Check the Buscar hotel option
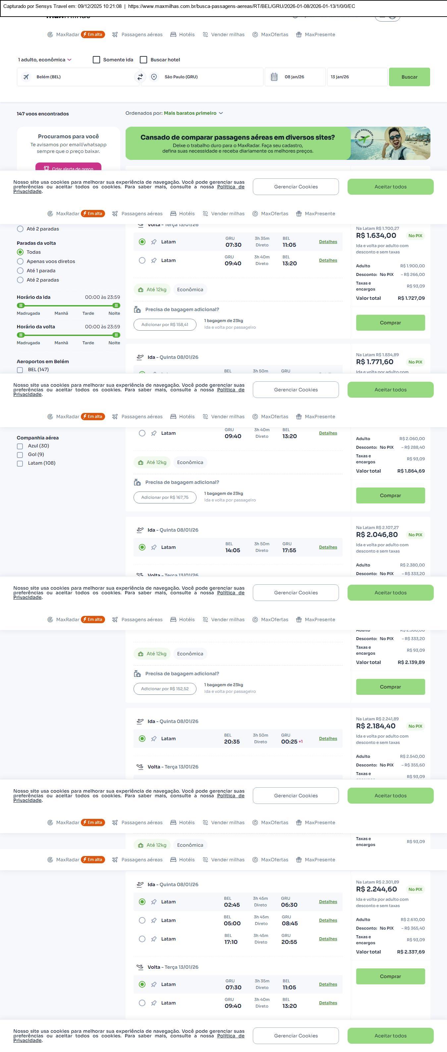 [x=143, y=60]
